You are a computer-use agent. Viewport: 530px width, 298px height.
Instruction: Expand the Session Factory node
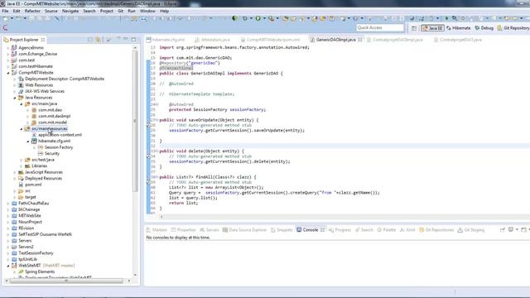click(35, 147)
